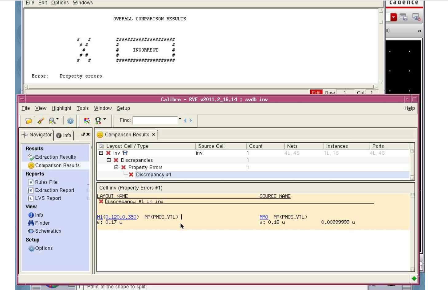Open Info under View section

36,215
